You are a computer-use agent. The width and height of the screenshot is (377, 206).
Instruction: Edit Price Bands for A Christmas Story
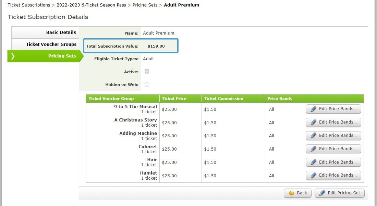click(x=333, y=123)
